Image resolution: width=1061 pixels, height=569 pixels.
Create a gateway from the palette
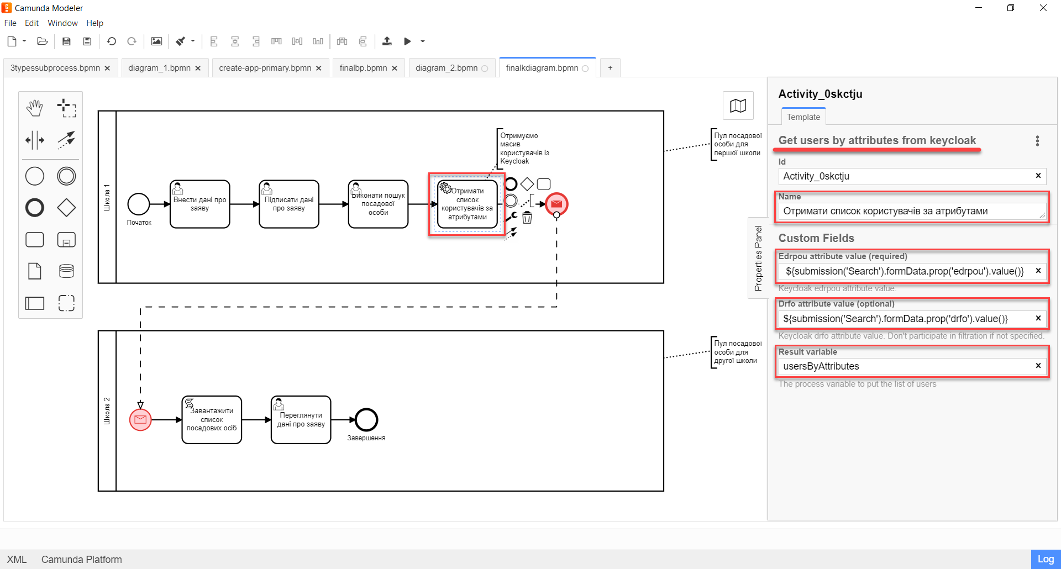coord(66,208)
